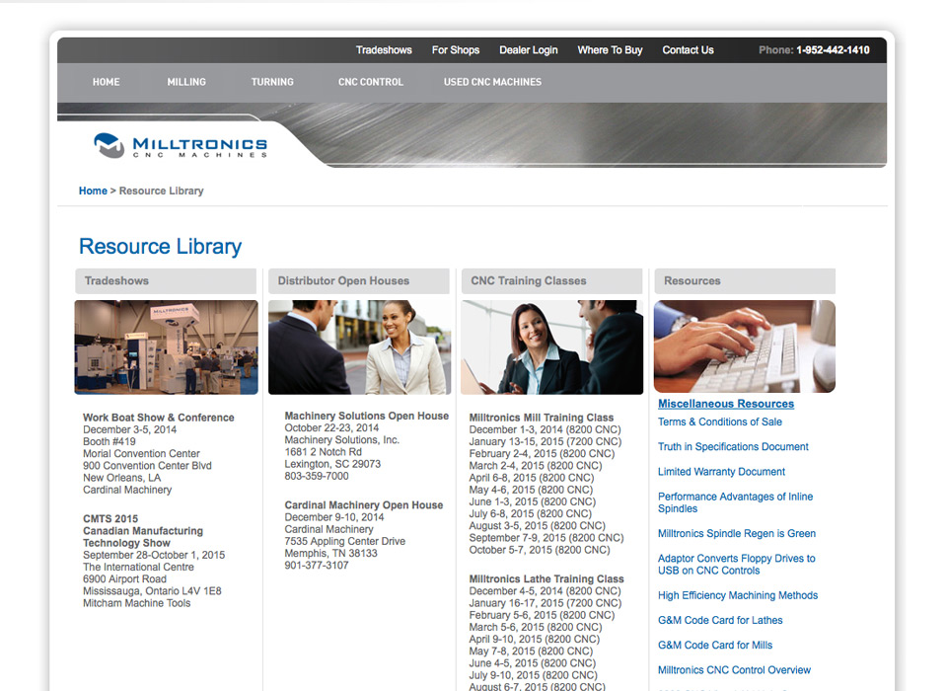Click CMTS 2015 event title
Viewport: 947px width, 691px height.
coord(110,518)
